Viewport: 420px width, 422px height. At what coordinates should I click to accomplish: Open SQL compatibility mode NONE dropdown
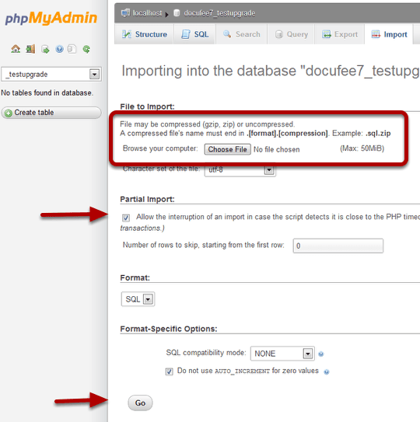pos(282,354)
